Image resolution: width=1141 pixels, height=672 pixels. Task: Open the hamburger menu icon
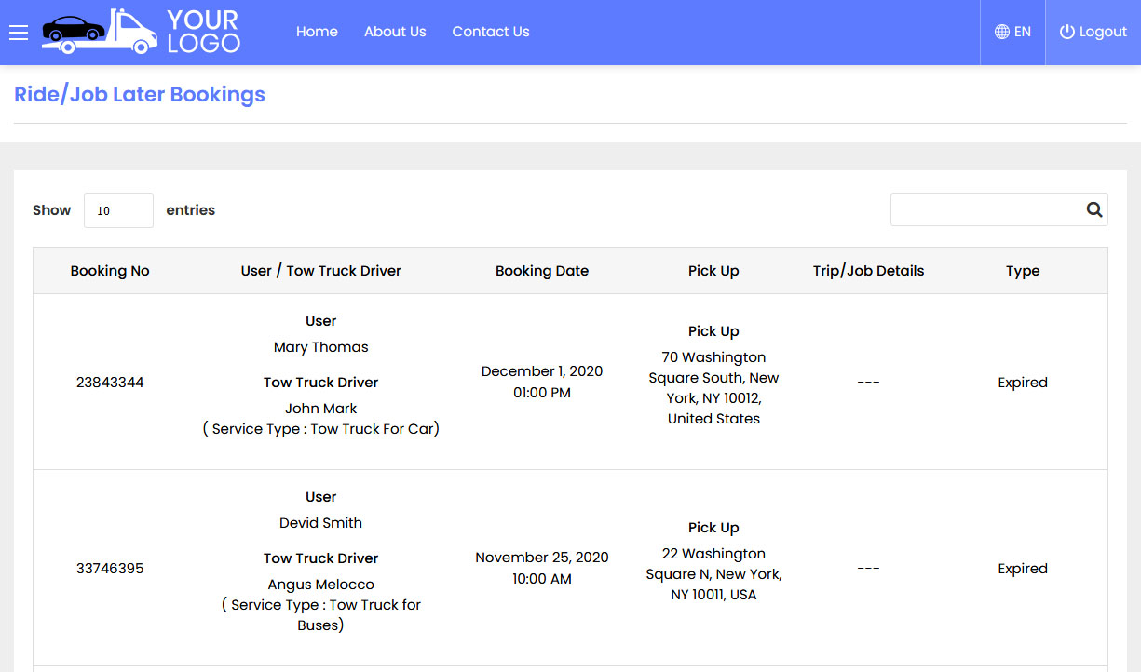(19, 33)
